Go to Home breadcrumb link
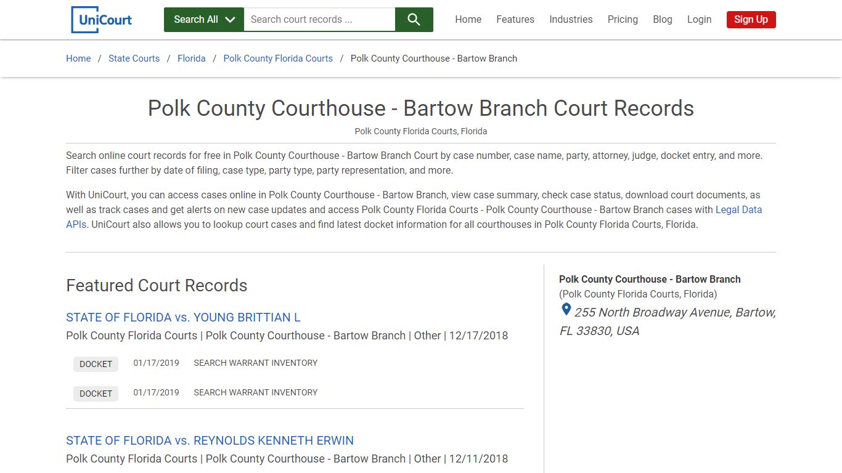The height and width of the screenshot is (473, 842). [x=78, y=59]
